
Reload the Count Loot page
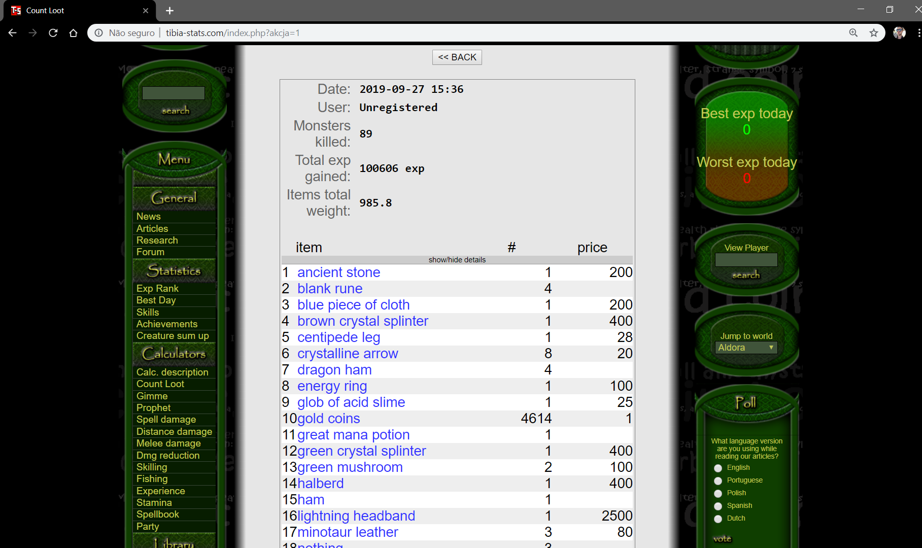53,32
